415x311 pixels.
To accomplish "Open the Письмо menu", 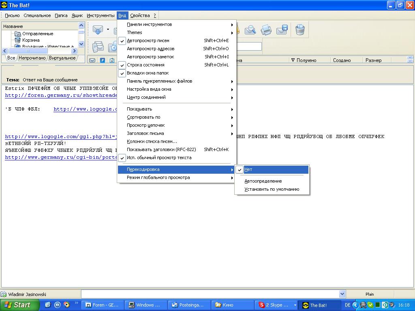I will coord(12,15).
